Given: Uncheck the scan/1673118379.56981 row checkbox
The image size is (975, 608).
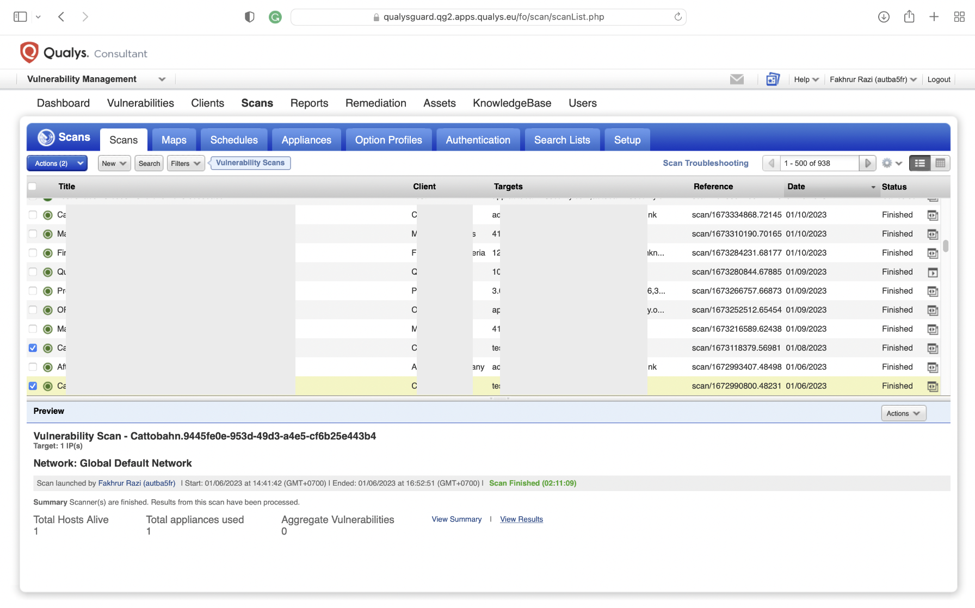Looking at the screenshot, I should [33, 348].
